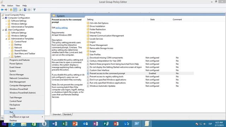
Task: Launch Publisher from the taskbar
Action: click(106, 124)
